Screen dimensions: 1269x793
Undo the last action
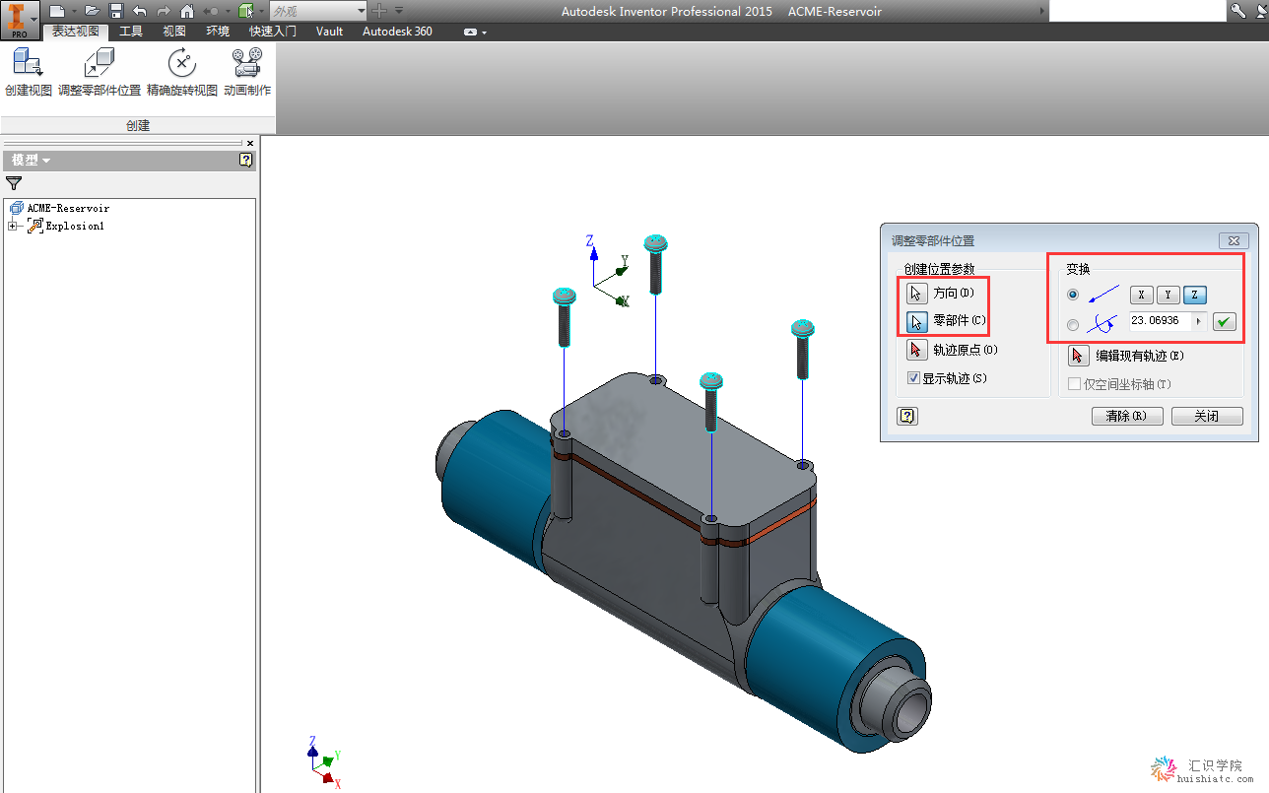tap(140, 11)
